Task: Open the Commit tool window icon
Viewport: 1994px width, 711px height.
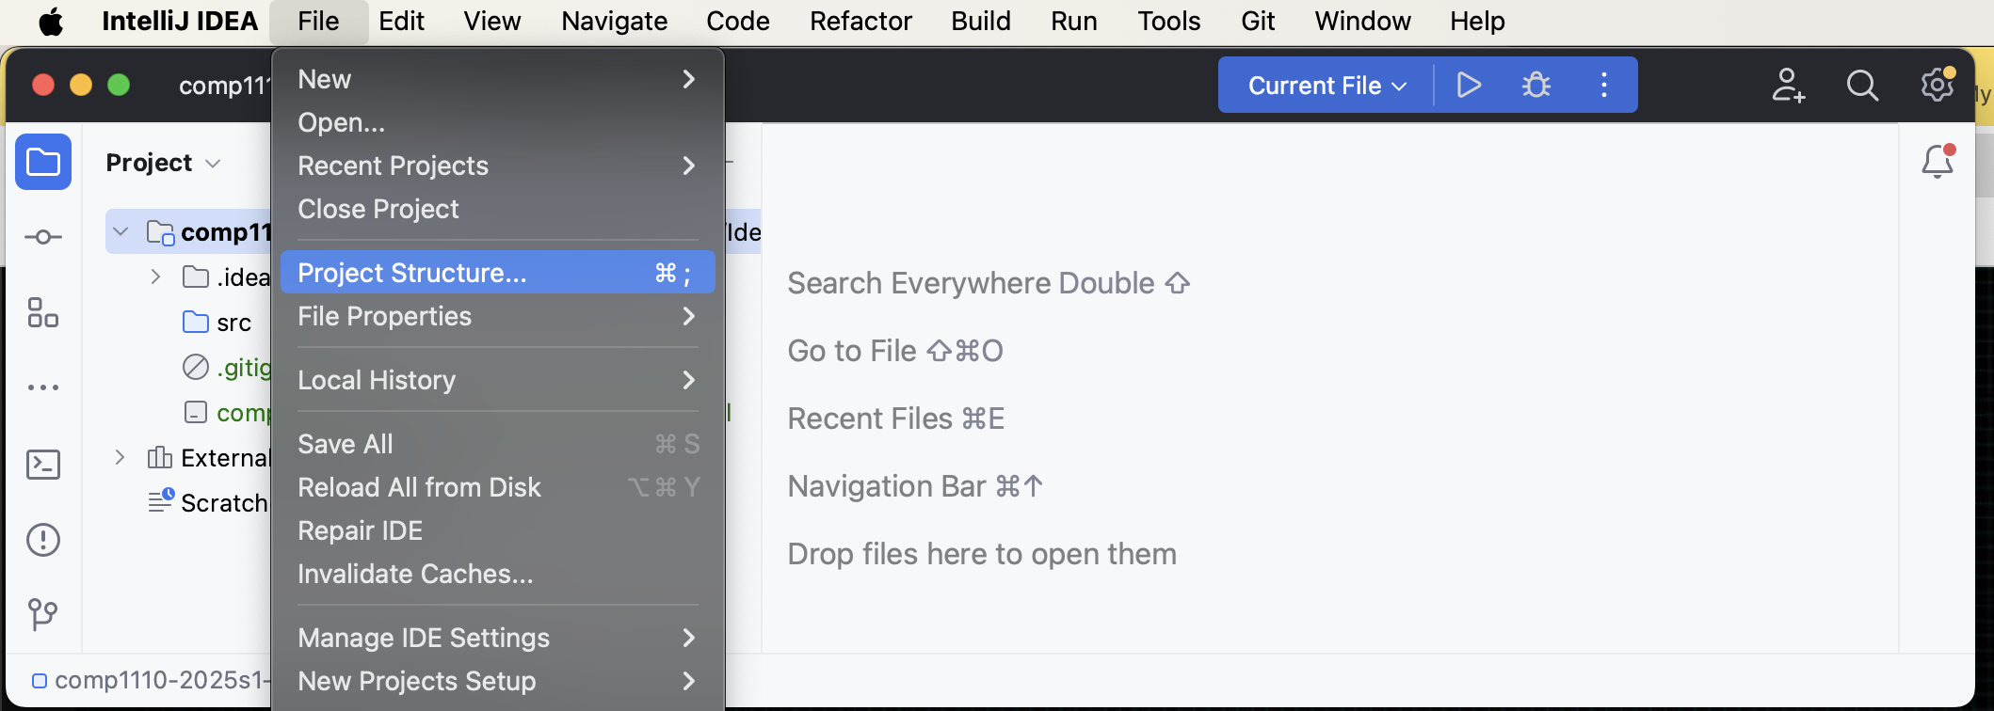Action: click(43, 237)
